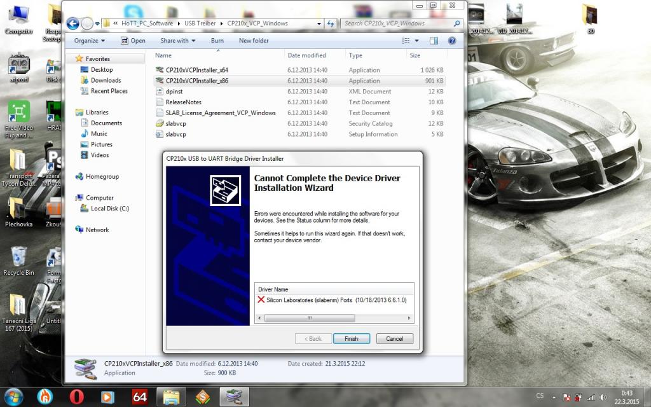This screenshot has height=407, width=651.
Task: Open the Share with dropdown menu
Action: 177,41
